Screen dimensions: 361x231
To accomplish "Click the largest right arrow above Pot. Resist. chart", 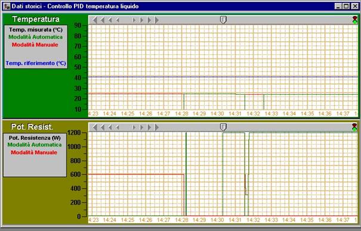I will coord(157,127).
